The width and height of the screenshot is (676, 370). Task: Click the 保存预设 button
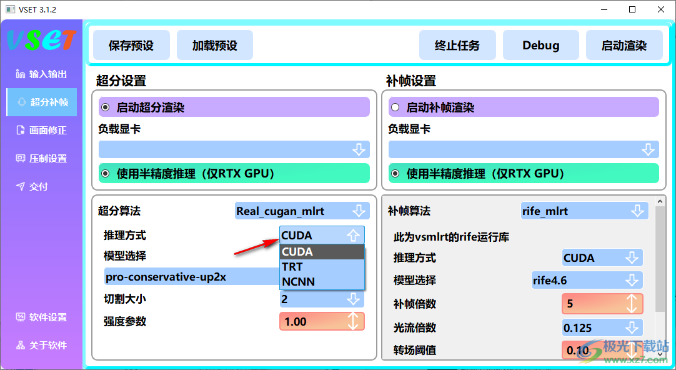(x=131, y=45)
